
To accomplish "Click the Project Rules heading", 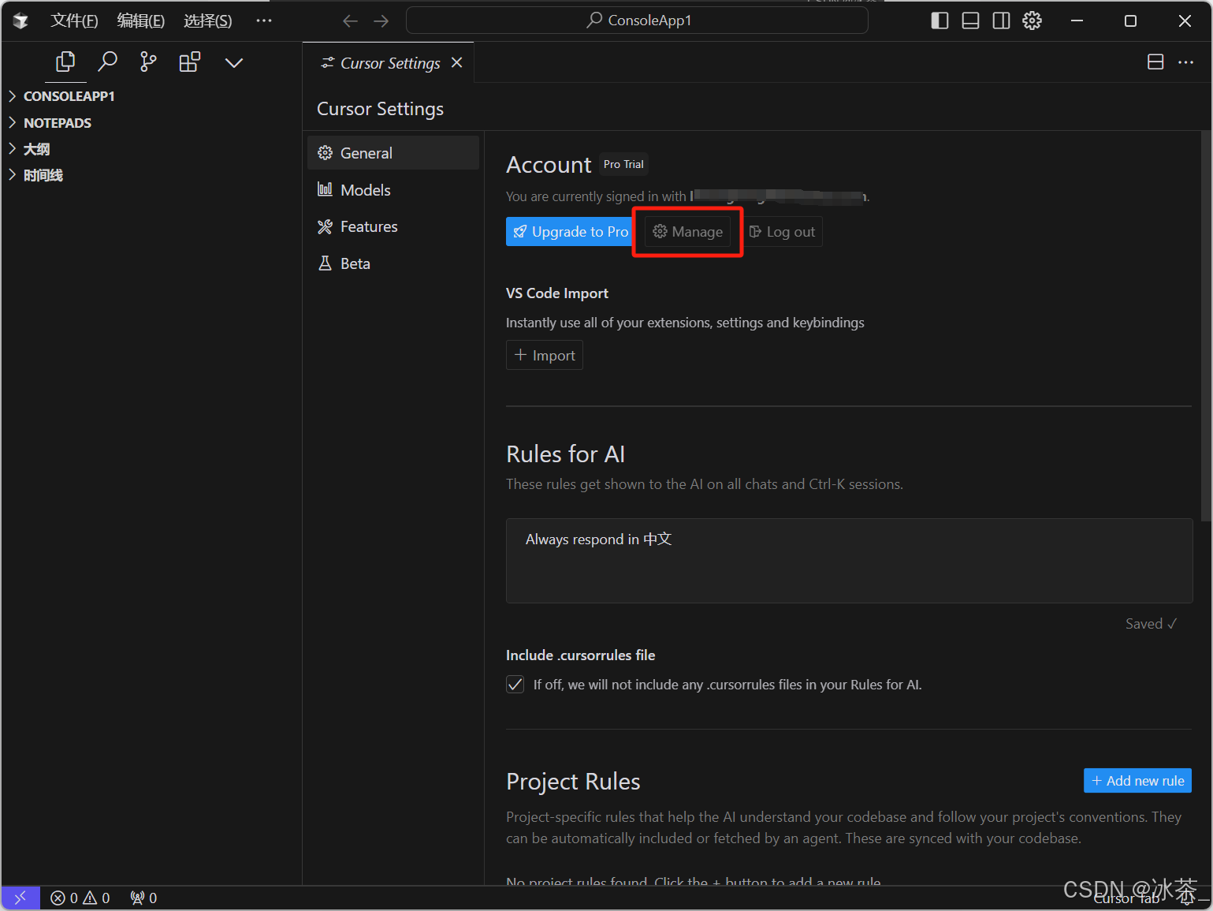I will point(573,782).
